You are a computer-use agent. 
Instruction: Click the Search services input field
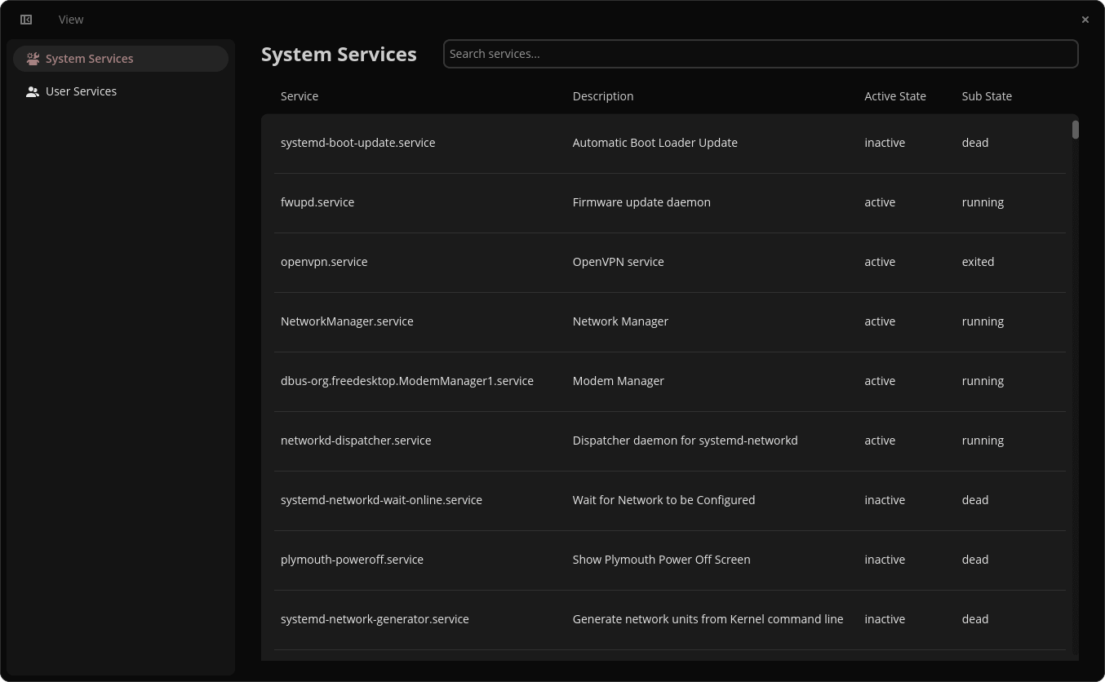pyautogui.click(x=760, y=53)
